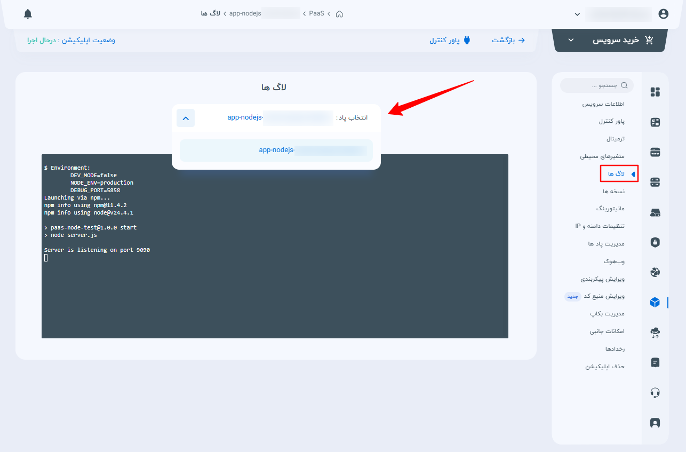Viewport: 686px width, 452px height.
Task: Click the selected pod name in selector
Action: tap(280, 117)
